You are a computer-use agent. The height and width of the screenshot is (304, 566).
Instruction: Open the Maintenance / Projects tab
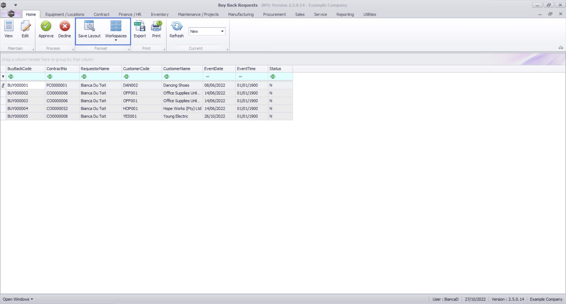[198, 14]
